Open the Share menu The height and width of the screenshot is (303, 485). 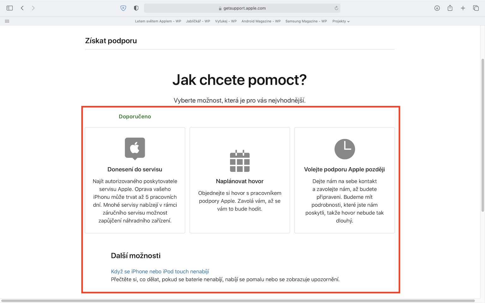pos(450,8)
